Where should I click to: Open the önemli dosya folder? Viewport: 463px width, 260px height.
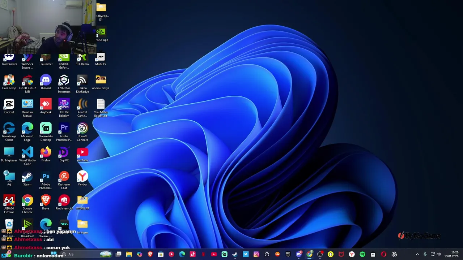101,82
